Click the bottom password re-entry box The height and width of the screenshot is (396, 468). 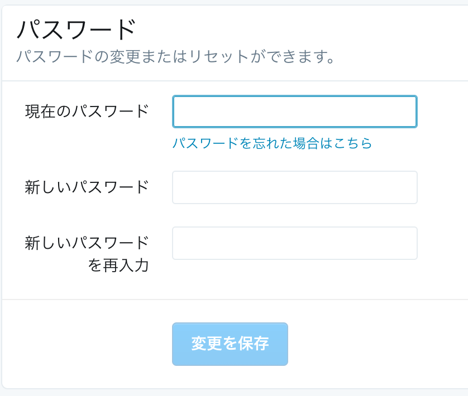(294, 243)
